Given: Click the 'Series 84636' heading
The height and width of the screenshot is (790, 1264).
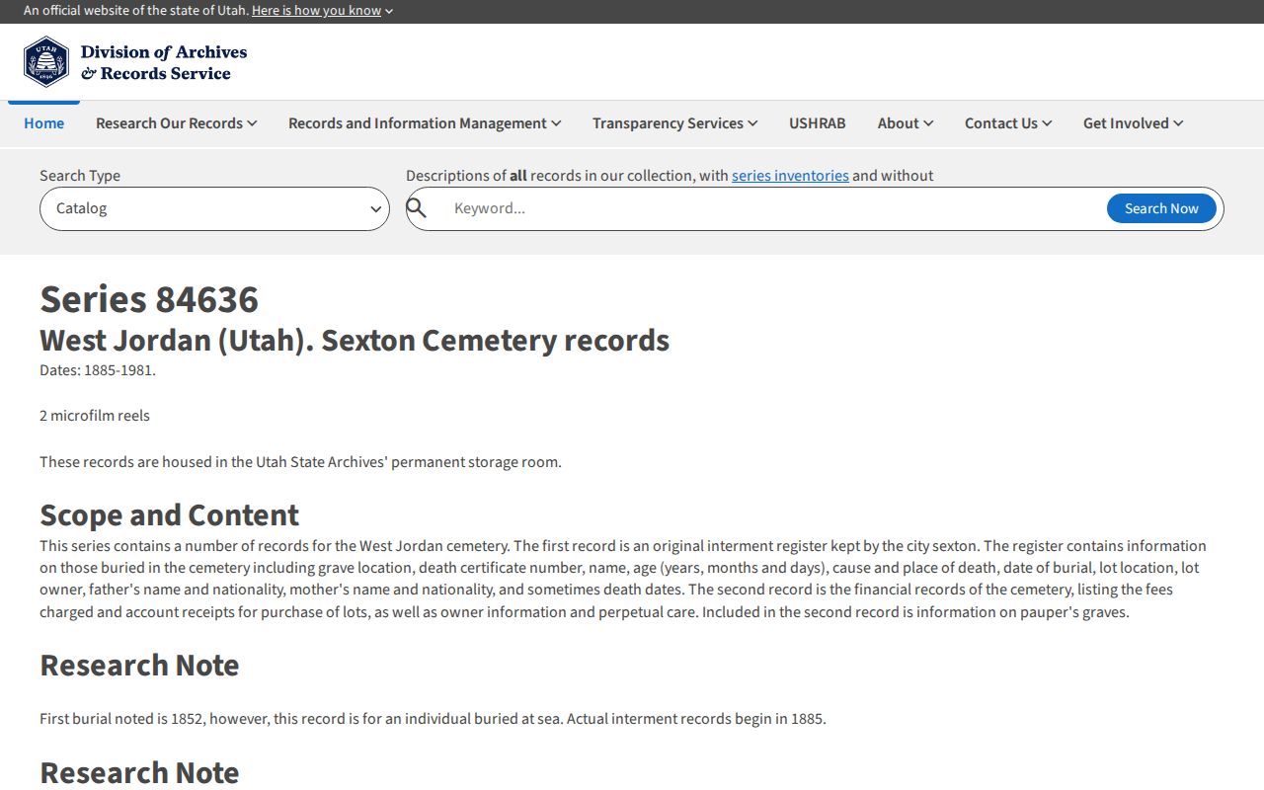Looking at the screenshot, I should point(149,299).
